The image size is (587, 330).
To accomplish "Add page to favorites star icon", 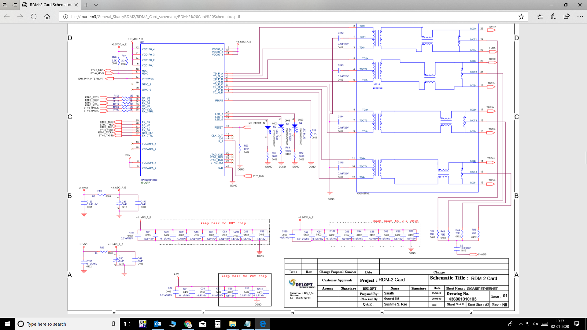I will [521, 16].
